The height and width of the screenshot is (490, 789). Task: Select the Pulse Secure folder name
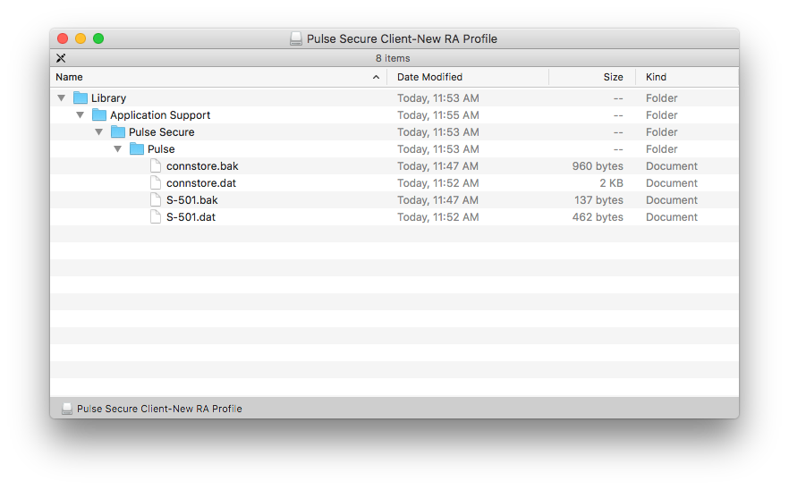tap(162, 131)
